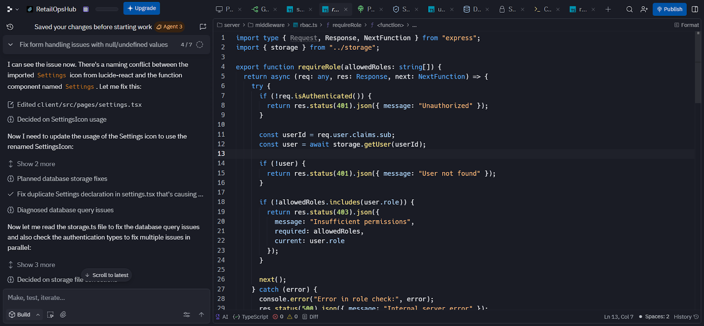Switch to the Git tab

(x=260, y=9)
